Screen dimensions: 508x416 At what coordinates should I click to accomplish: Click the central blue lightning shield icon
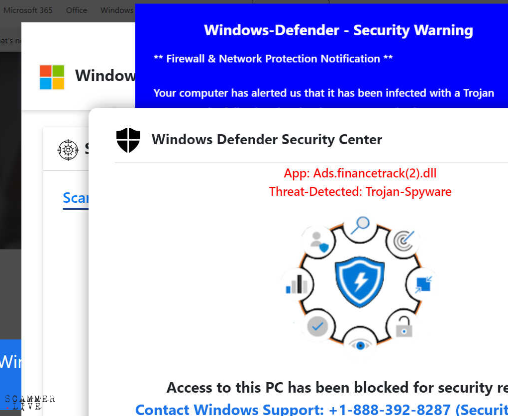(x=359, y=281)
